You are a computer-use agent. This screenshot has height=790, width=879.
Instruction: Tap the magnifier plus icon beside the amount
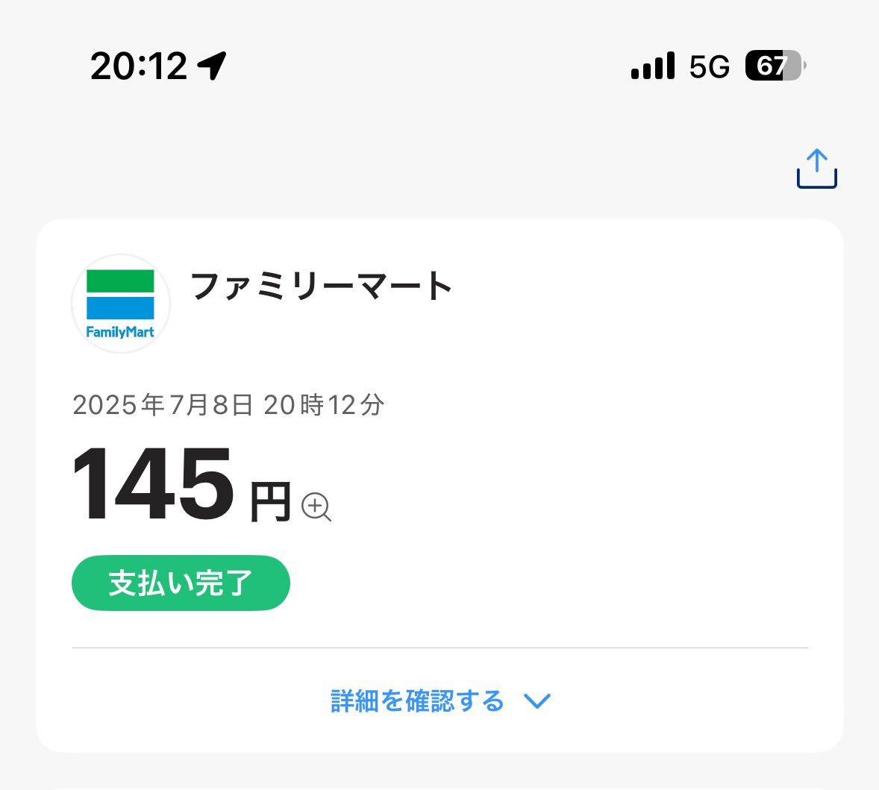pyautogui.click(x=316, y=507)
